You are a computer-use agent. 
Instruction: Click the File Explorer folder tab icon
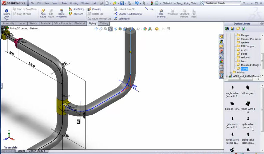point(221,46)
